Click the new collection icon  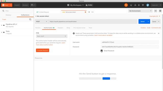click(30, 19)
